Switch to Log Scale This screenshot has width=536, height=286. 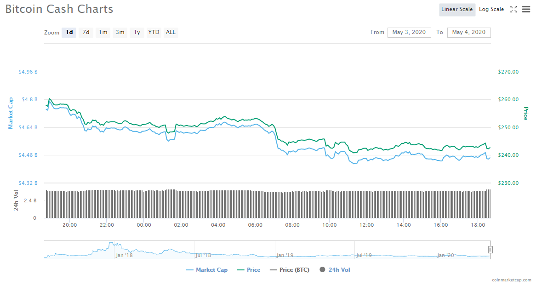click(x=491, y=9)
